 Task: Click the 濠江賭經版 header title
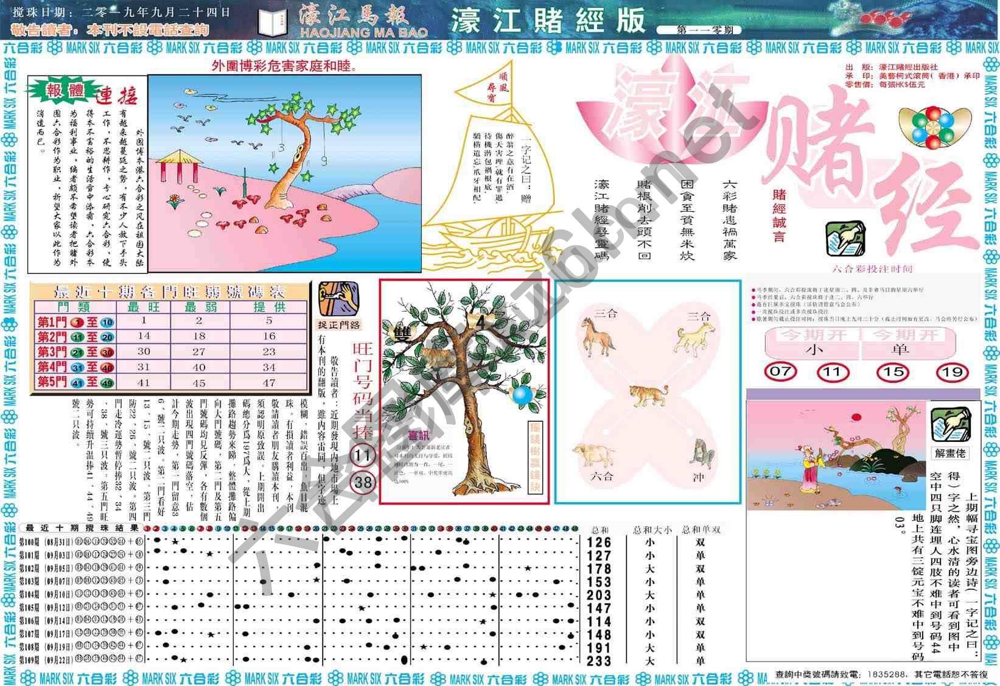[547, 20]
